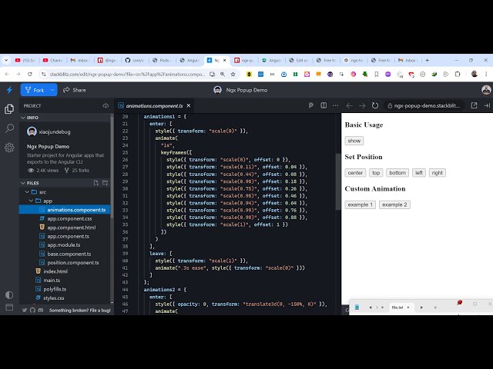
Task: Collapse the INFO section
Action: click(22, 118)
